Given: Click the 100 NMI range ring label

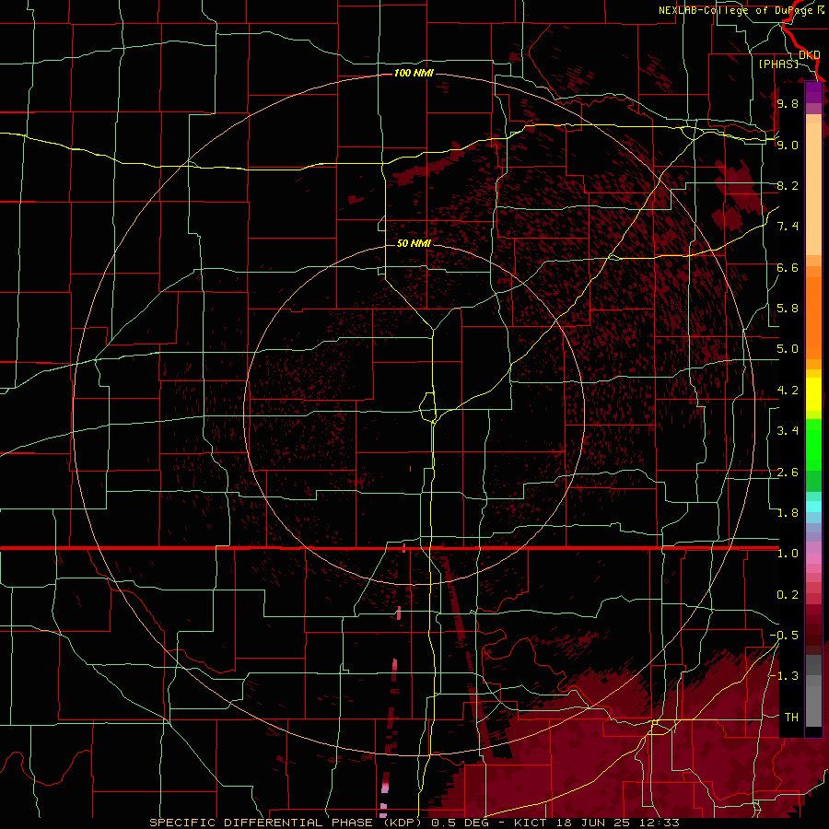Looking at the screenshot, I should (414, 73).
